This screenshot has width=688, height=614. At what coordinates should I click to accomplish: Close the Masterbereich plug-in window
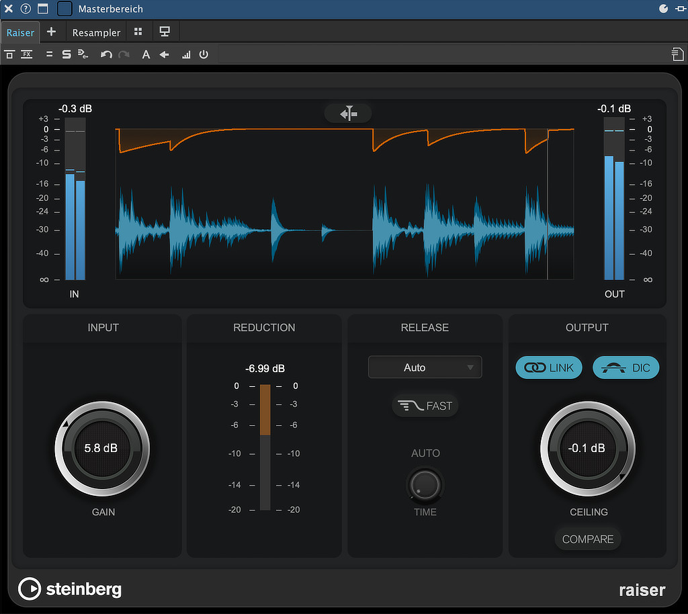tap(8, 8)
